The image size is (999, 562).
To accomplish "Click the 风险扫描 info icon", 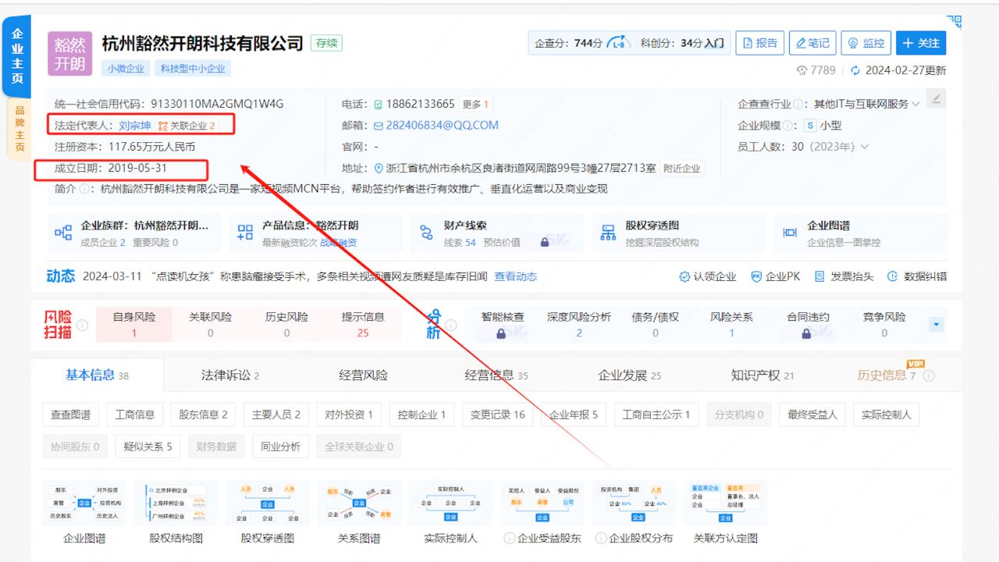I will [x=82, y=325].
